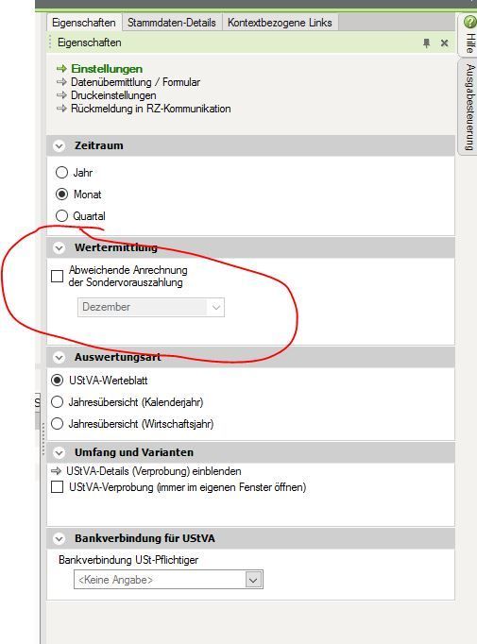Close the Eigenschaften panel
The image size is (477, 644).
[444, 42]
